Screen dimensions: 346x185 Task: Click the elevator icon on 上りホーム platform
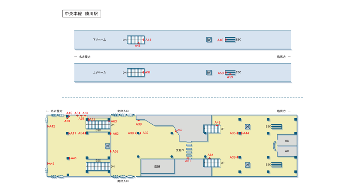[209, 73]
